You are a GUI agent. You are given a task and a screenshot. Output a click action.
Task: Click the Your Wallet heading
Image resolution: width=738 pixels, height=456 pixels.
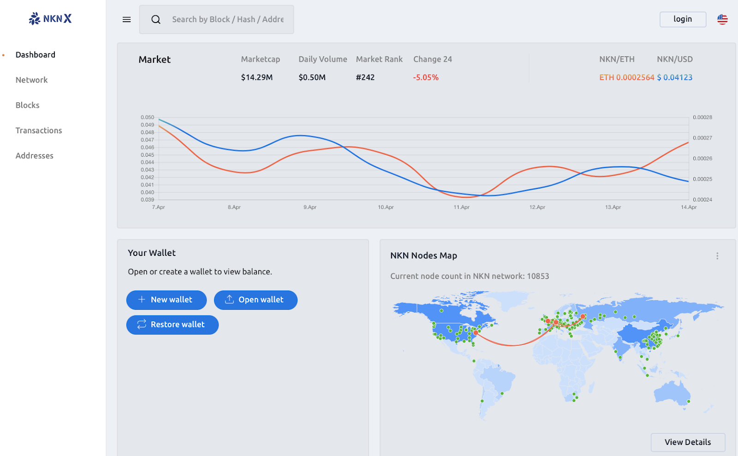pos(152,253)
